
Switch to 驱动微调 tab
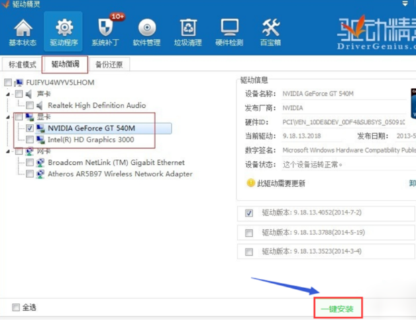(x=65, y=64)
